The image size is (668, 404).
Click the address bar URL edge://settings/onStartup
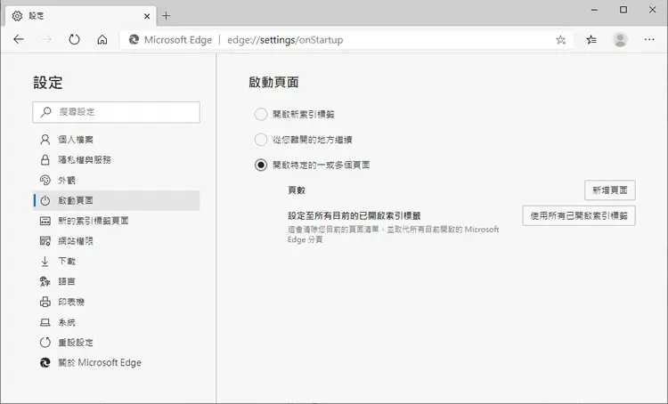click(285, 40)
